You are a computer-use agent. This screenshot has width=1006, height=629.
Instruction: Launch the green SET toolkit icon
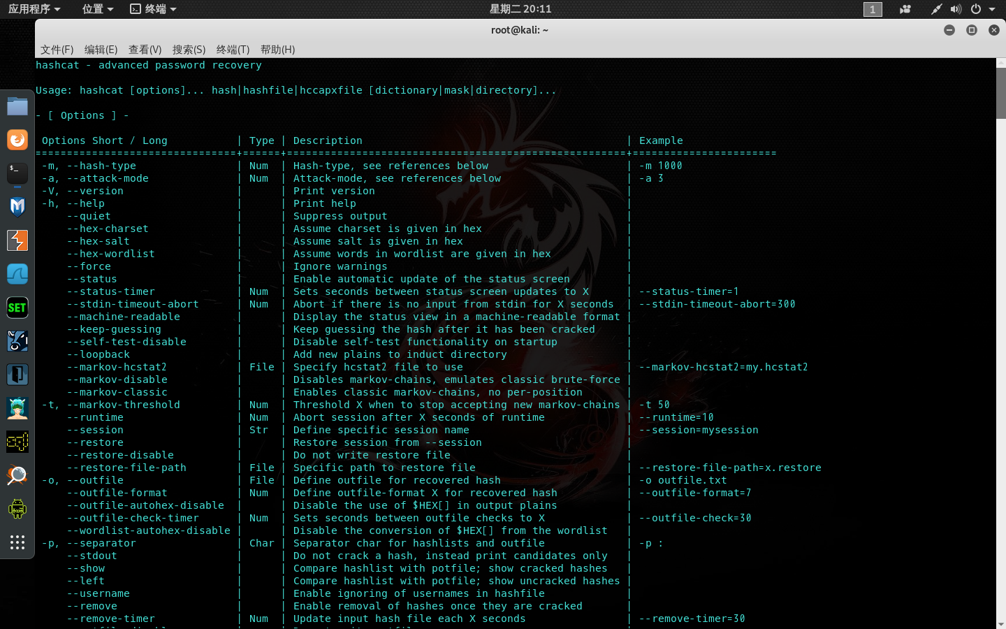pos(17,308)
